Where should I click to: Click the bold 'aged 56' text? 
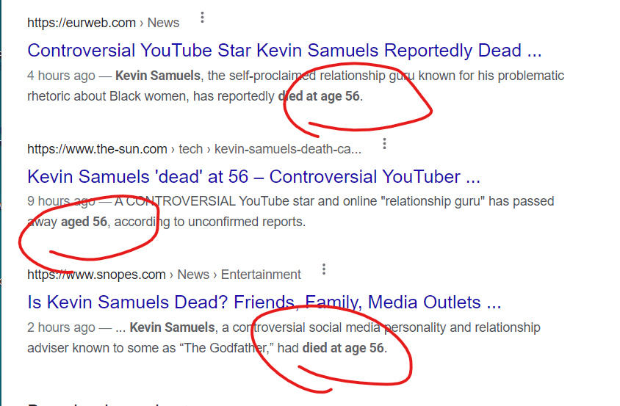84,222
